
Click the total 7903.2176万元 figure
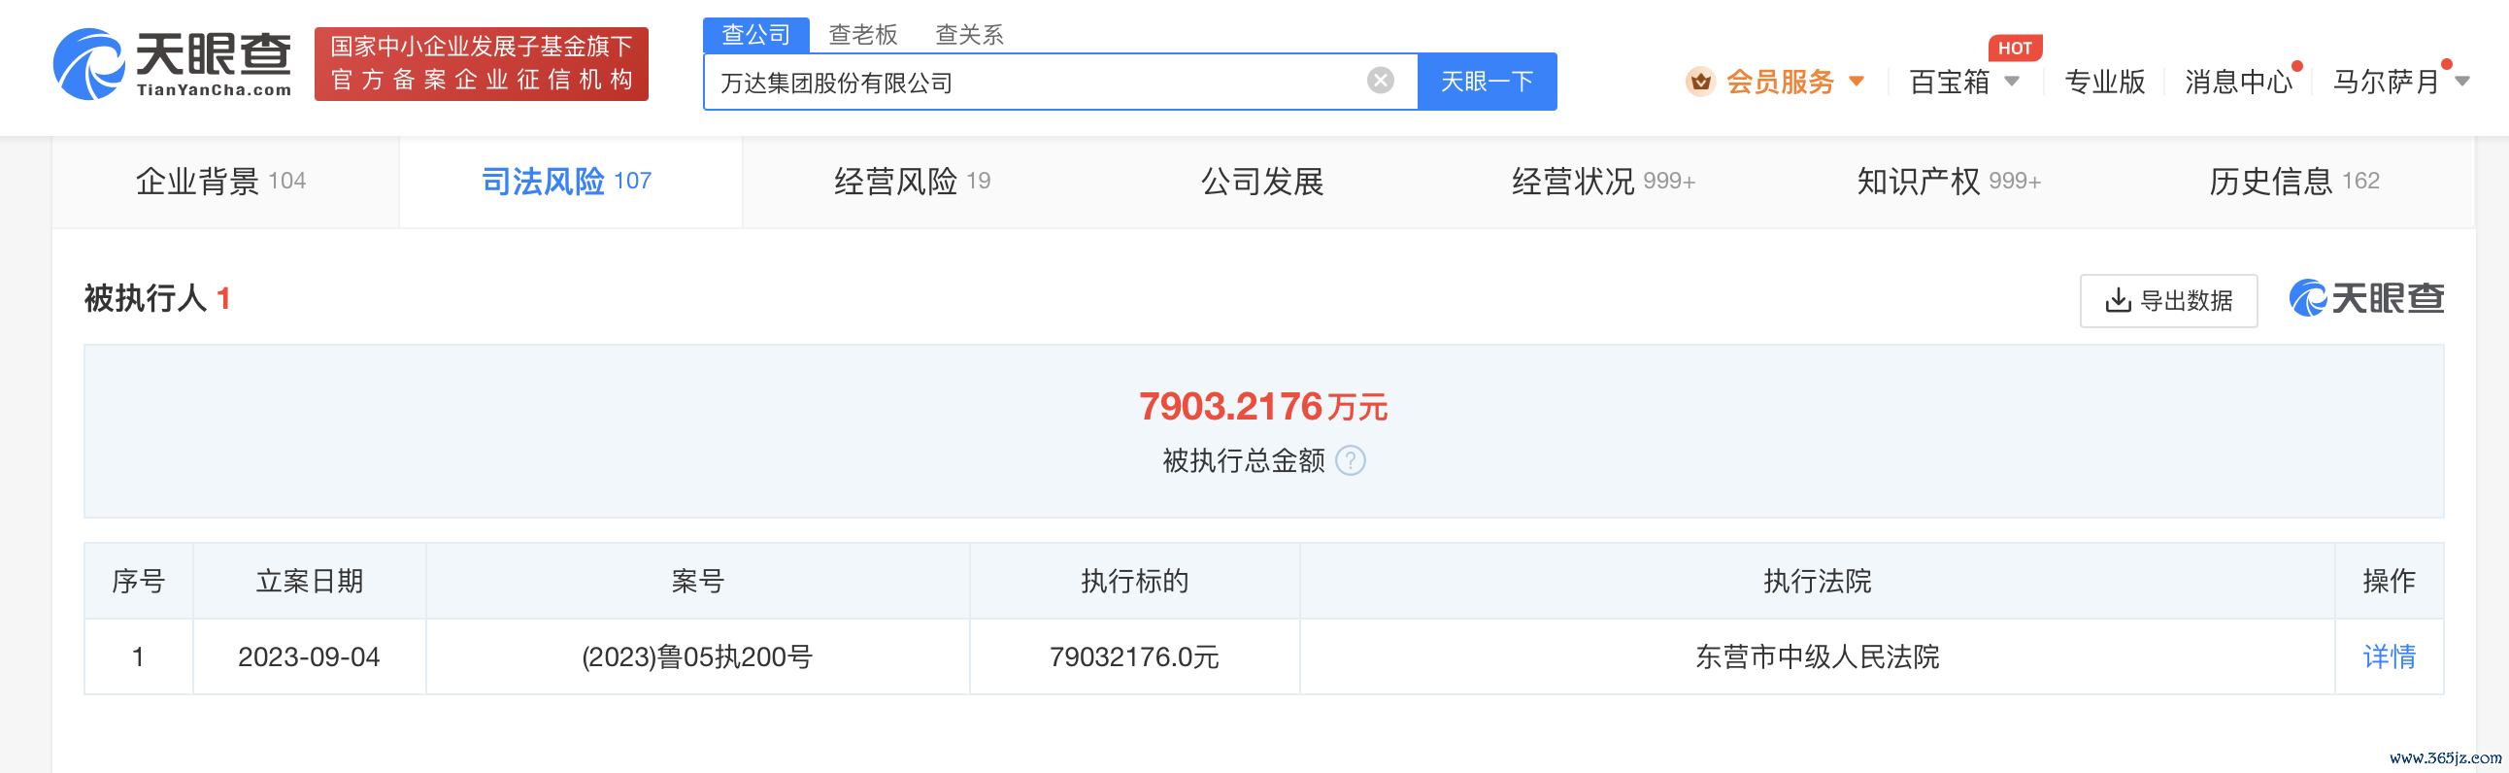[x=1263, y=407]
